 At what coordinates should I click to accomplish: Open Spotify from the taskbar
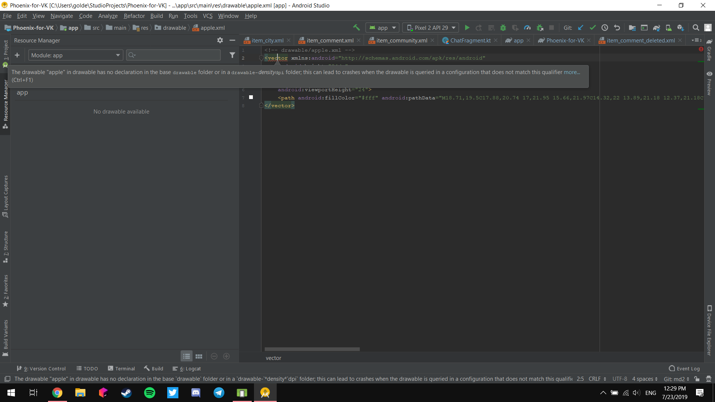click(150, 393)
